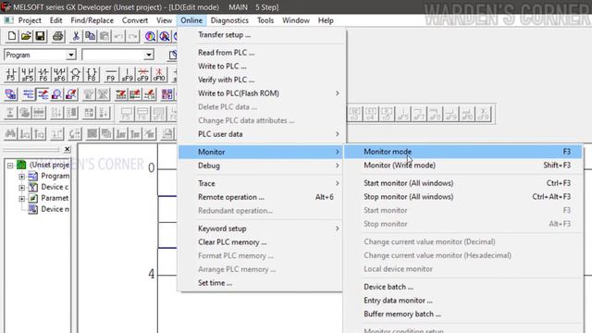The image size is (592, 333).
Task: Choose Set time entry
Action: pyautogui.click(x=260, y=283)
